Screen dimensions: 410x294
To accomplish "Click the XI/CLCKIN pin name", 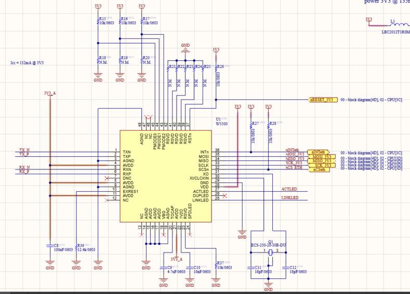I will pos(199,178).
